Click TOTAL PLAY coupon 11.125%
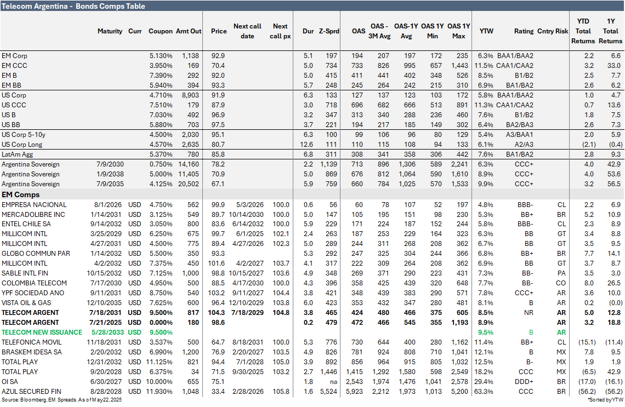625x407 pixels. point(160,362)
